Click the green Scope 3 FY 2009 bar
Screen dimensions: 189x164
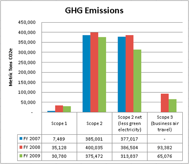click(x=173, y=106)
